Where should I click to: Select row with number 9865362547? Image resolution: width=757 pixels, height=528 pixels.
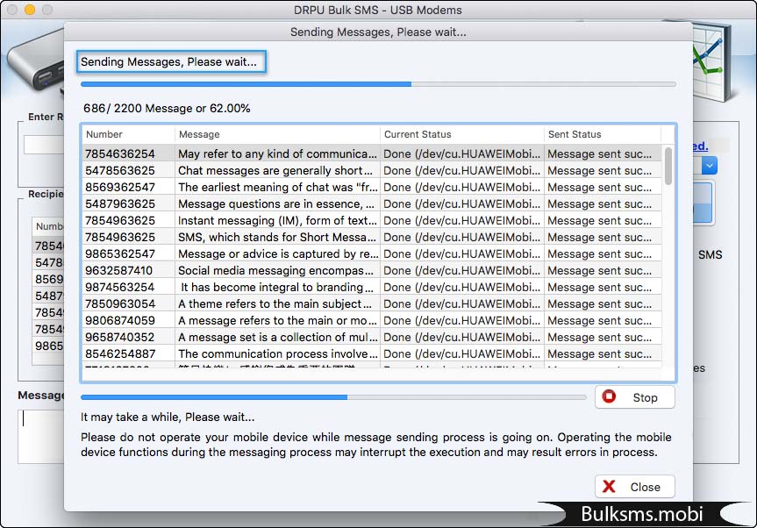point(372,253)
